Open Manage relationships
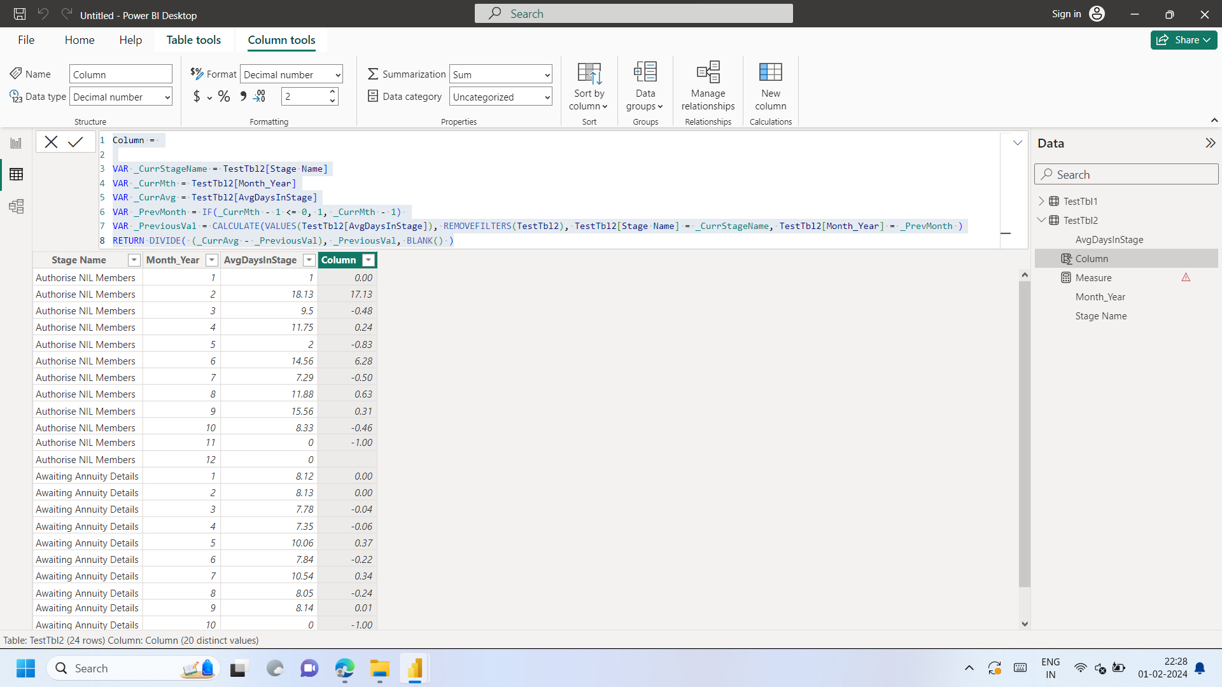1222x687 pixels. coord(708,87)
